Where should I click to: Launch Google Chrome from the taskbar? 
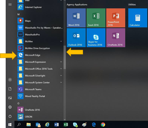pos(103,124)
